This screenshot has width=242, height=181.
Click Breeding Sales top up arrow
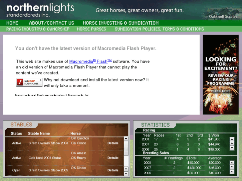point(232,163)
